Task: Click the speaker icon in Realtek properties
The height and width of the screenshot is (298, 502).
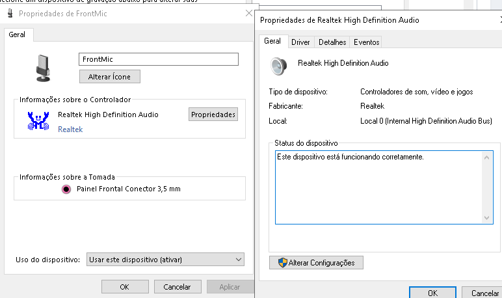Action: [278, 66]
